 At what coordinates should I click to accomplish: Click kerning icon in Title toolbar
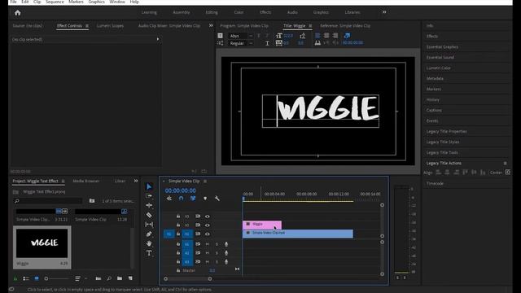278,43
